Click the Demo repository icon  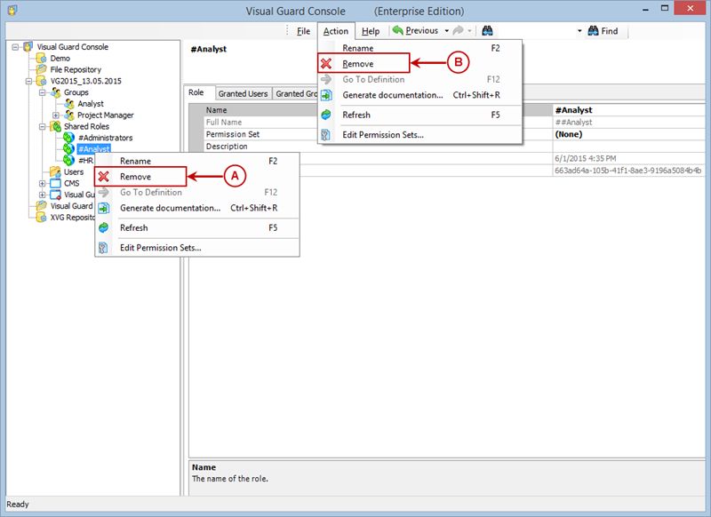41,58
